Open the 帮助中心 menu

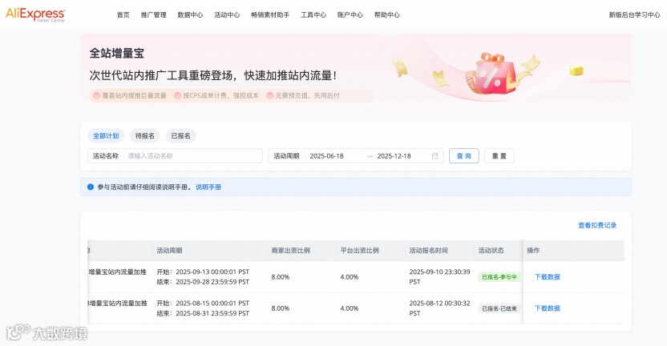tap(387, 15)
